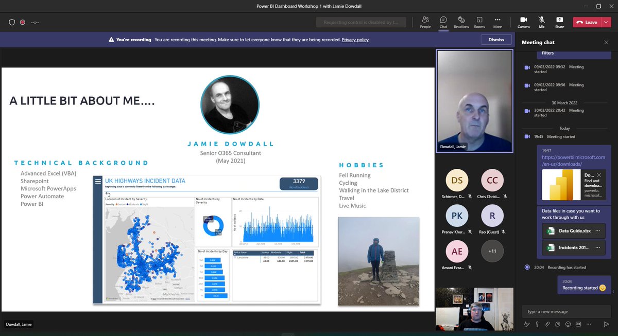Screen dimensions: 618x336
Task: Dismiss the recording notification banner
Action: (496, 40)
